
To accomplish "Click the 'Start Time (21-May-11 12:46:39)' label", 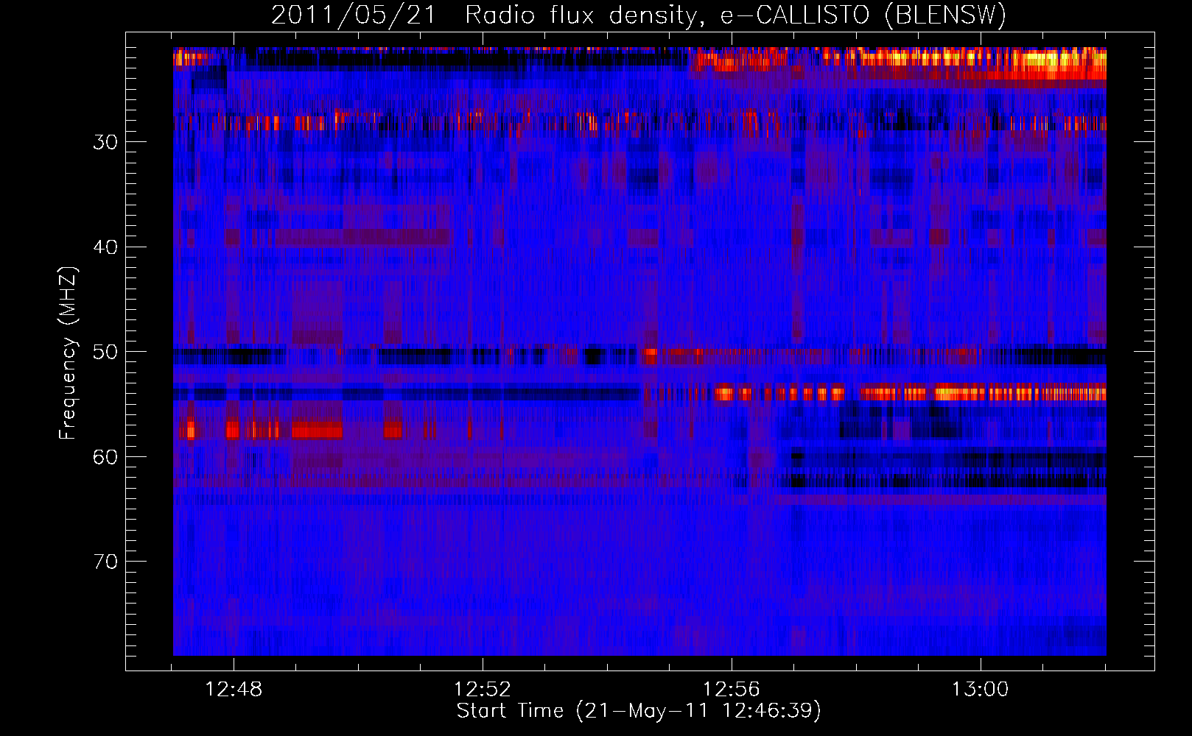I will pyautogui.click(x=639, y=711).
